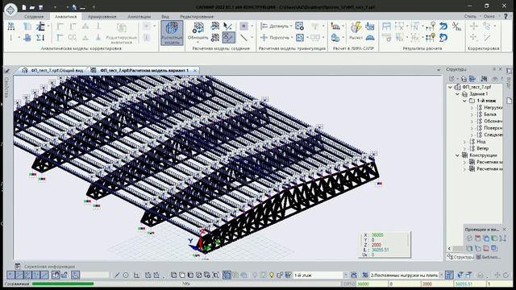516x290 pixels.
Task: Switch to the ФП_тест_7.spf Общий вид document tab
Action: pyautogui.click(x=53, y=70)
